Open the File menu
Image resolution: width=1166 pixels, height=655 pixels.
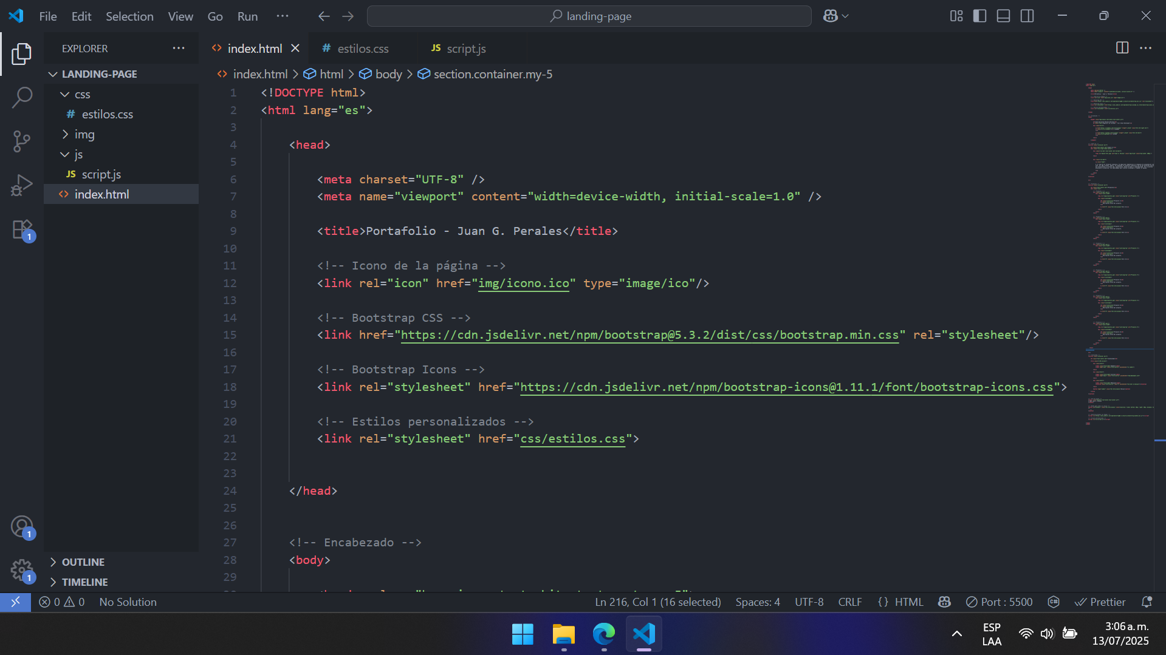pos(48,16)
